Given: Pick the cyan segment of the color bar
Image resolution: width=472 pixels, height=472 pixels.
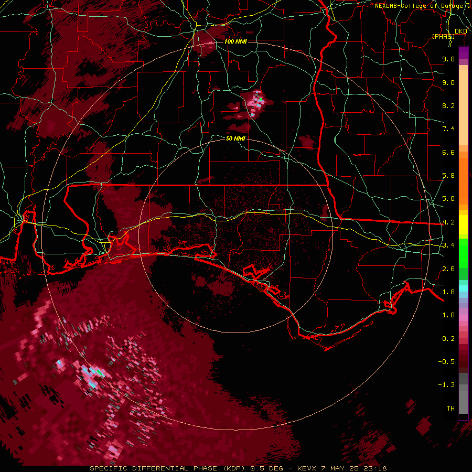Looking at the screenshot, I should pos(463,288).
